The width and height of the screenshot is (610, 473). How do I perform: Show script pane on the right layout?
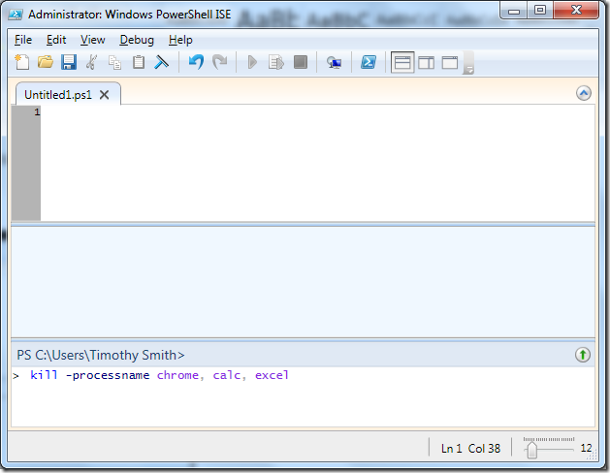pos(427,62)
